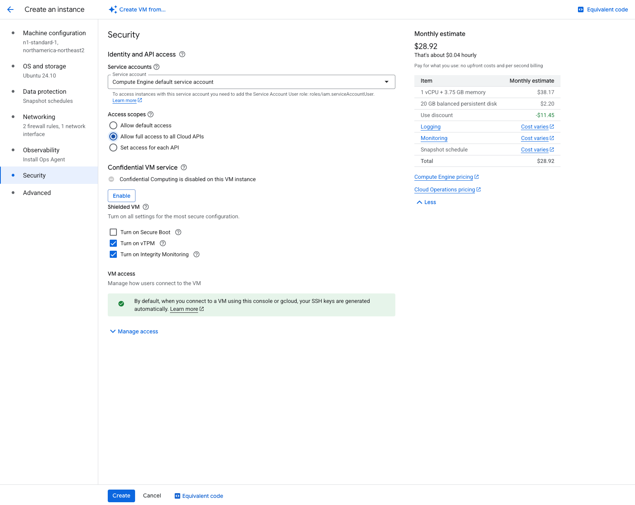Click help icon for Confidential VM service

click(x=184, y=167)
